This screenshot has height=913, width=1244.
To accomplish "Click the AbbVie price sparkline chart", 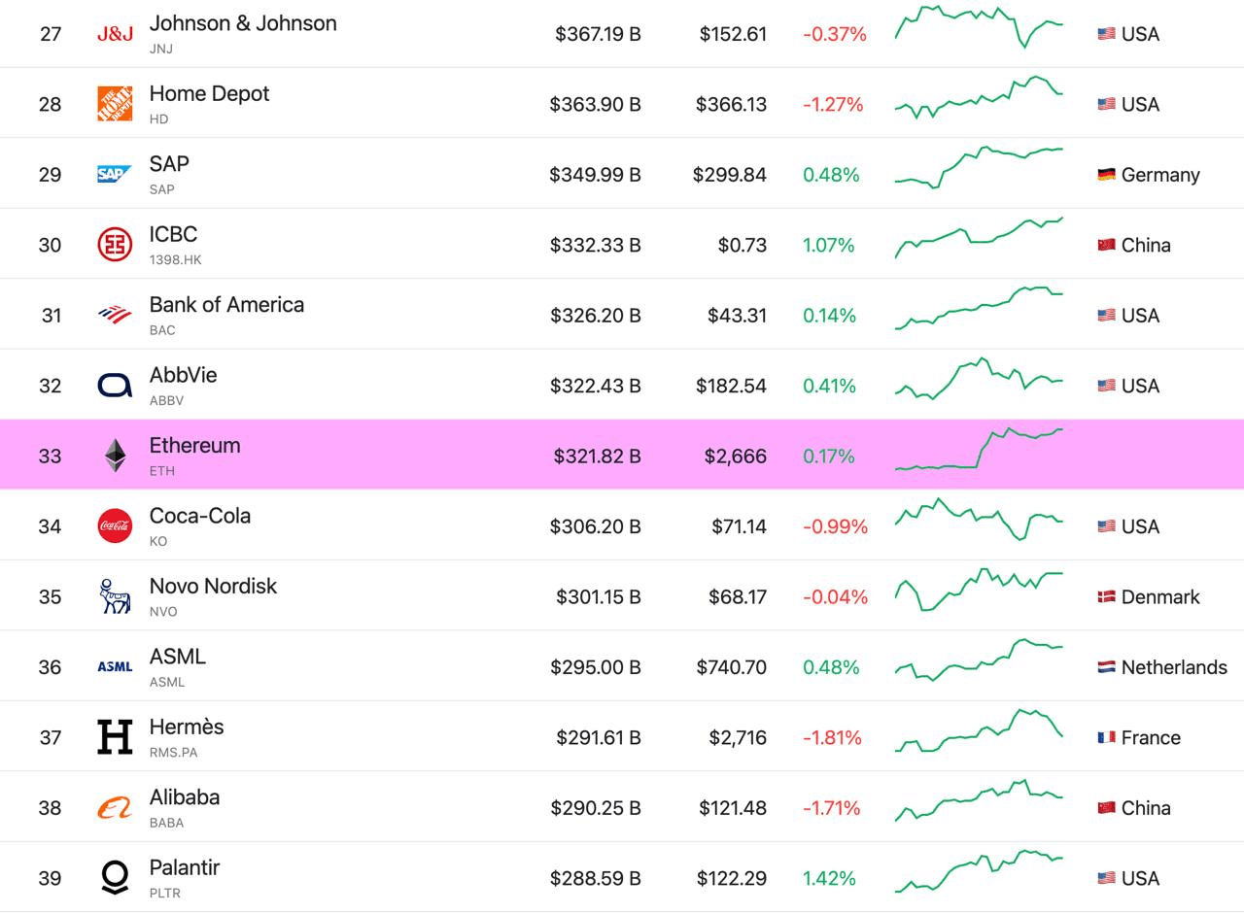I will pos(979,379).
